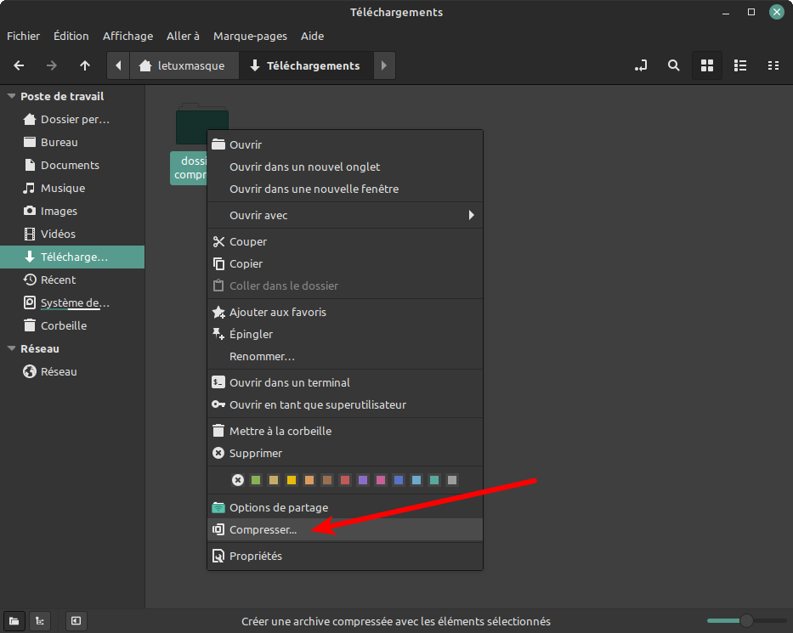Image resolution: width=793 pixels, height=633 pixels.
Task: Collapse the Réseau section header
Action: (11, 348)
